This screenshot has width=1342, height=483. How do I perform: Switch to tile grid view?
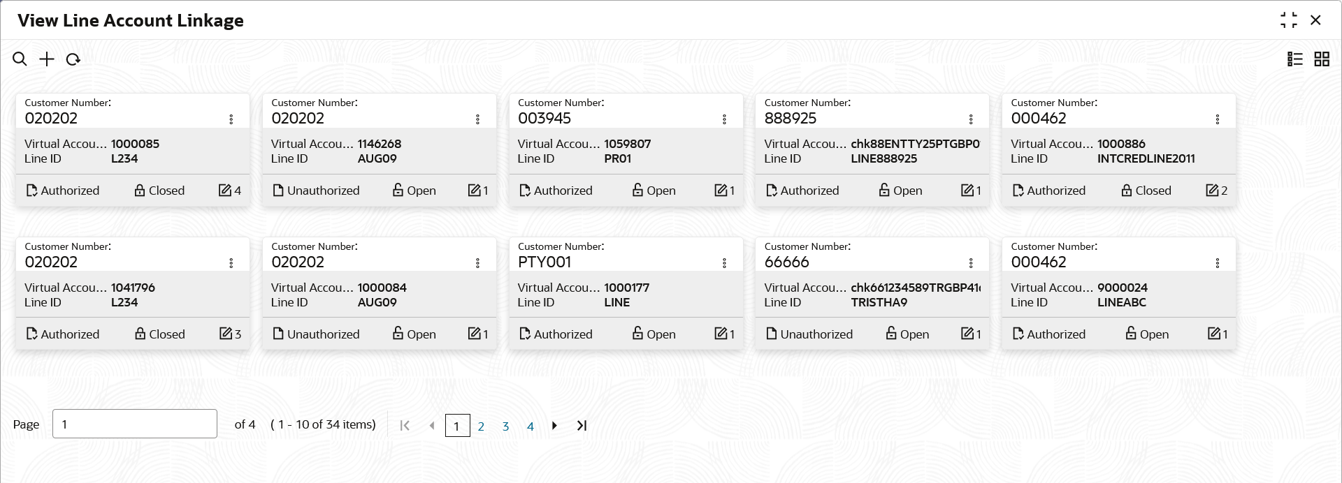(x=1321, y=59)
